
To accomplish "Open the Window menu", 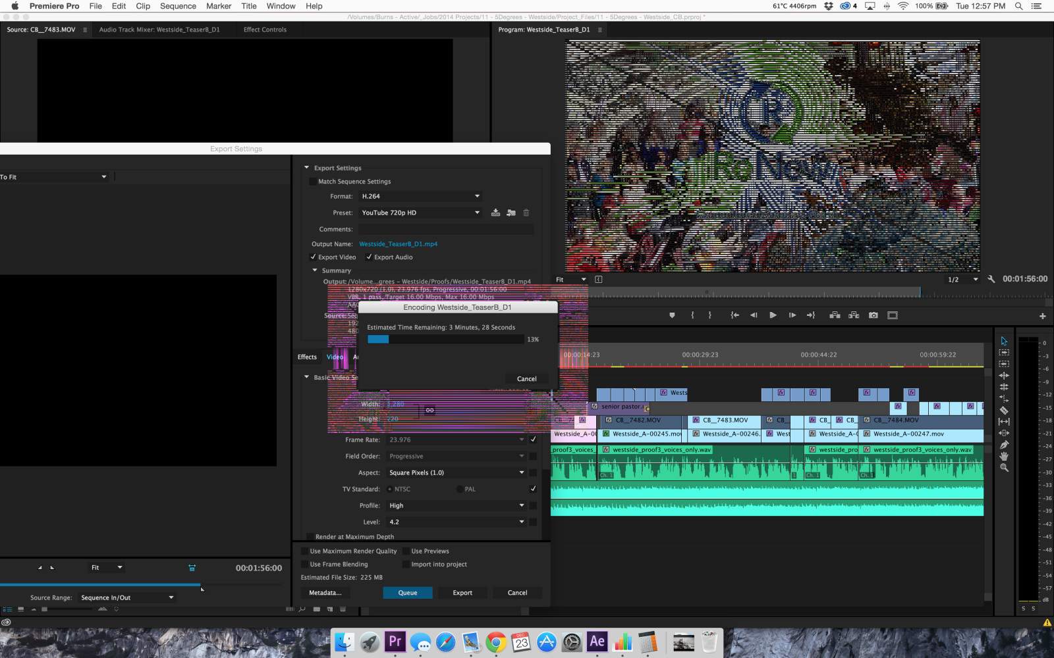I will click(281, 6).
